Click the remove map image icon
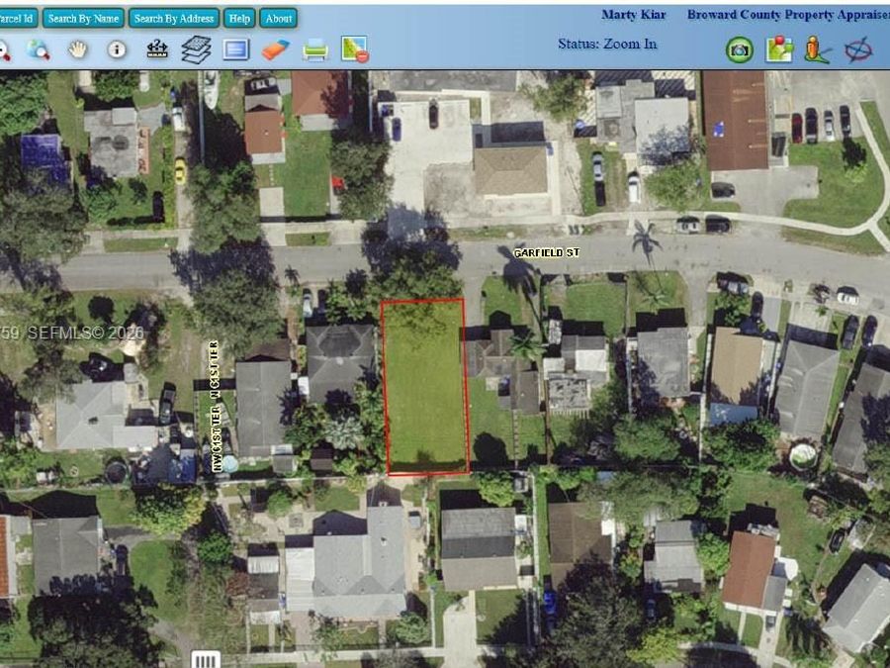The height and width of the screenshot is (668, 890). [355, 48]
